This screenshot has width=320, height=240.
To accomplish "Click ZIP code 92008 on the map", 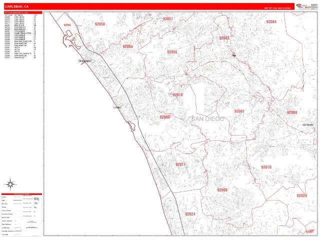I will [164, 117].
